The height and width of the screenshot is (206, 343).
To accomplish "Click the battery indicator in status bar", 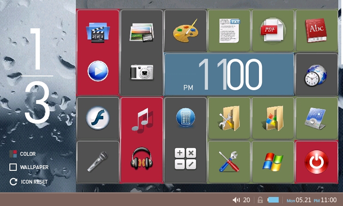I will click(x=273, y=200).
